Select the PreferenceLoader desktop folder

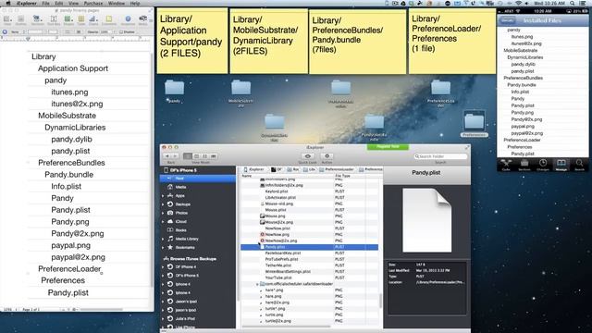[x=440, y=88]
